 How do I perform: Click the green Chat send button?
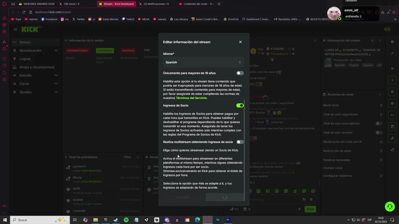click(310, 209)
